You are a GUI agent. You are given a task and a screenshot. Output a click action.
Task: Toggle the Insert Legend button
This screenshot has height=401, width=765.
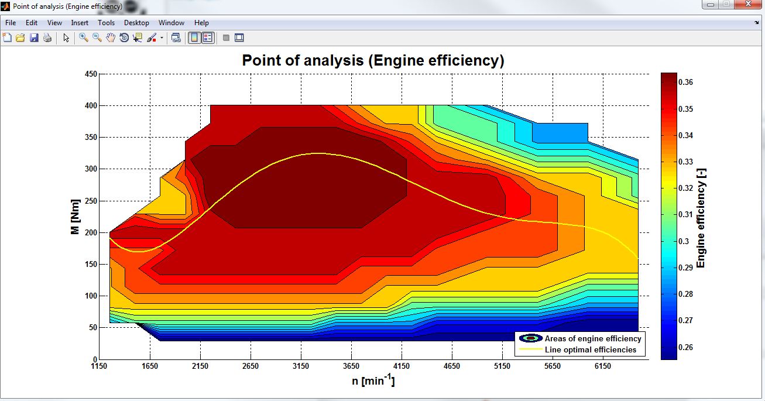[x=207, y=37]
